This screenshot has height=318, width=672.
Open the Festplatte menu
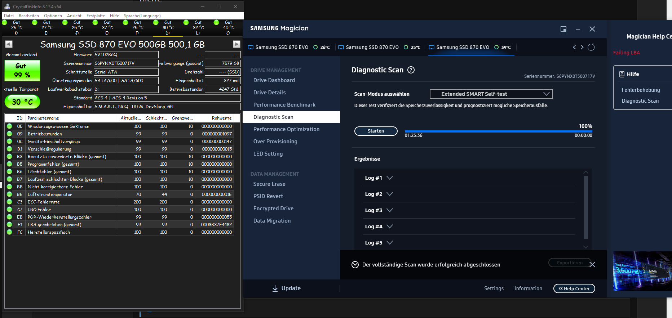coord(96,16)
